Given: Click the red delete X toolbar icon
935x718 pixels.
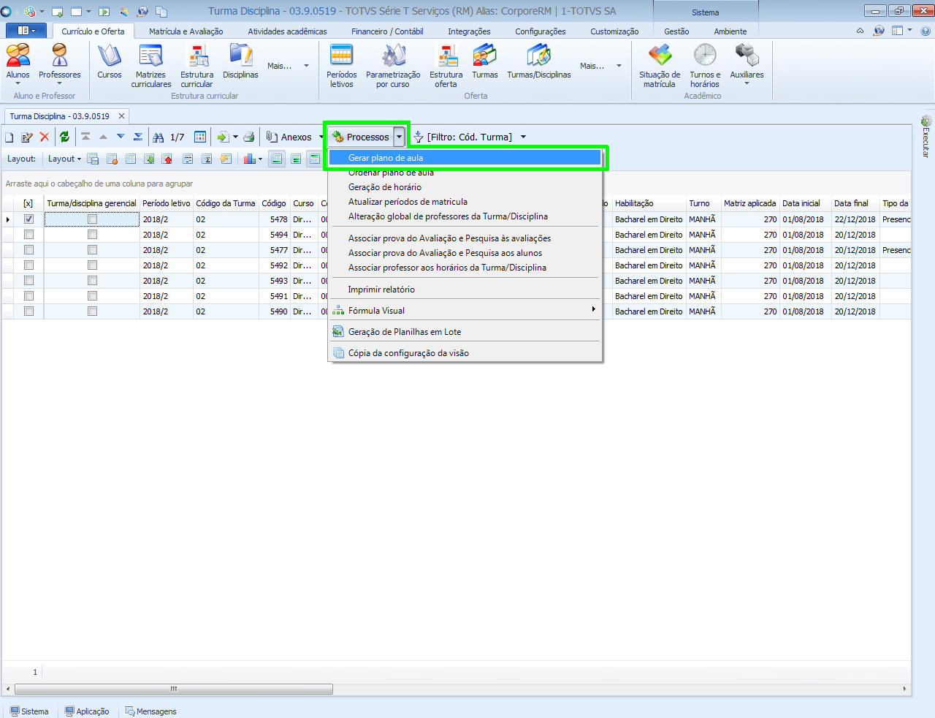Looking at the screenshot, I should click(45, 137).
